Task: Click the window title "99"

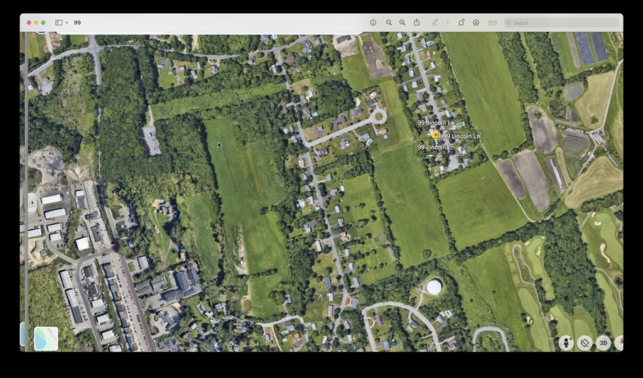Action: pos(77,23)
